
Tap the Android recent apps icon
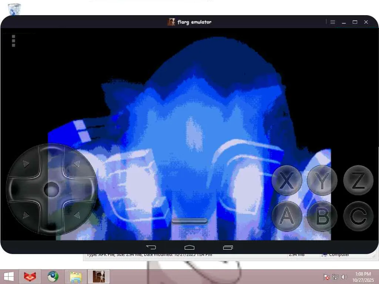[x=228, y=247]
